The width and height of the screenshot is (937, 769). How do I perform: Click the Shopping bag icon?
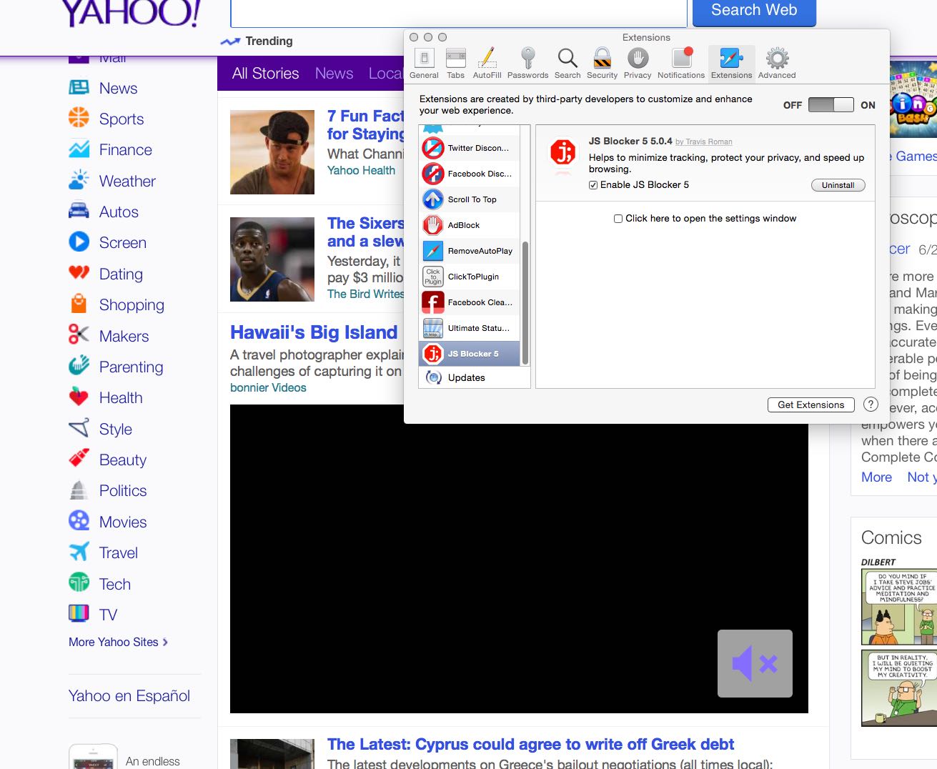pos(79,304)
